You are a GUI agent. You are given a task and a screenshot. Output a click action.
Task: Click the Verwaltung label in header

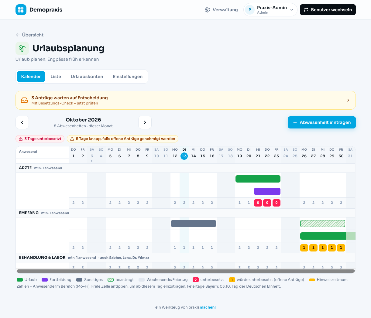225,10
